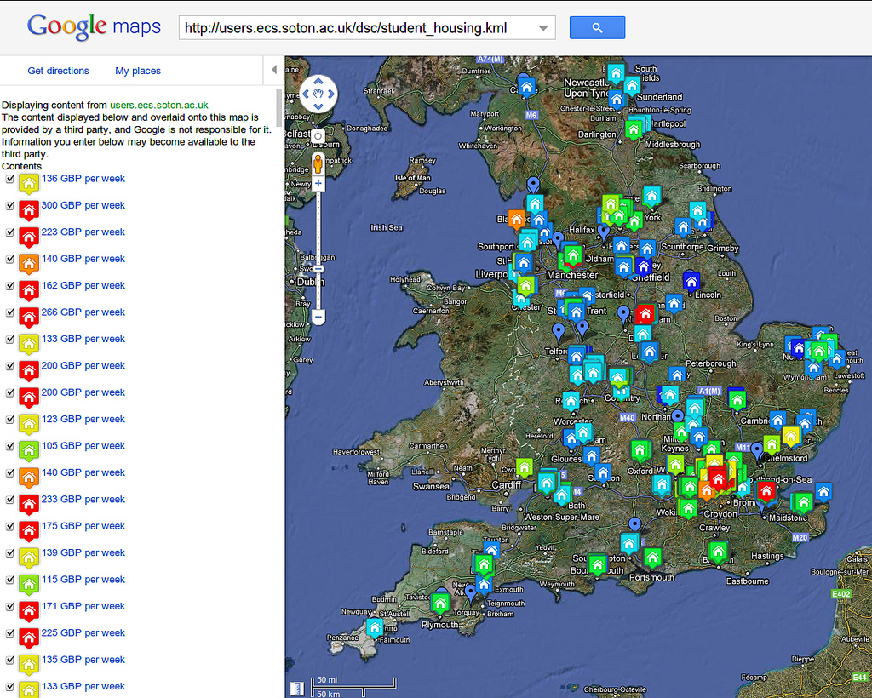The height and width of the screenshot is (698, 872).
Task: Select the cyan house marker near Penzance
Action: 375,628
